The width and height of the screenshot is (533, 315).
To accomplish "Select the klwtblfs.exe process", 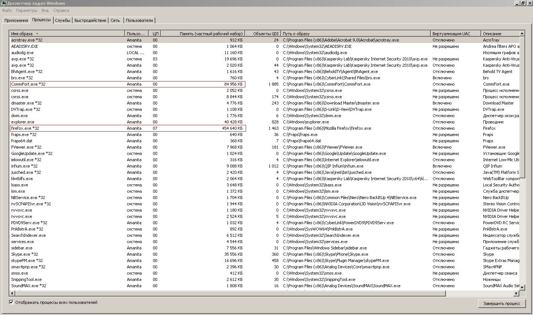I will 265,179.
